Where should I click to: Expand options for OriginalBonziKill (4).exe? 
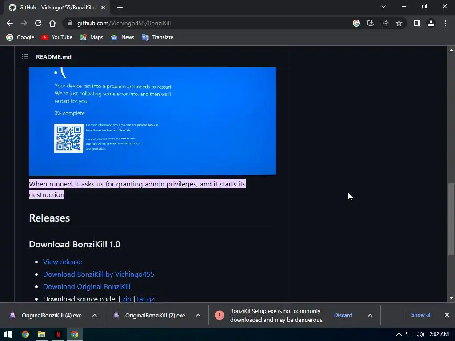95,315
